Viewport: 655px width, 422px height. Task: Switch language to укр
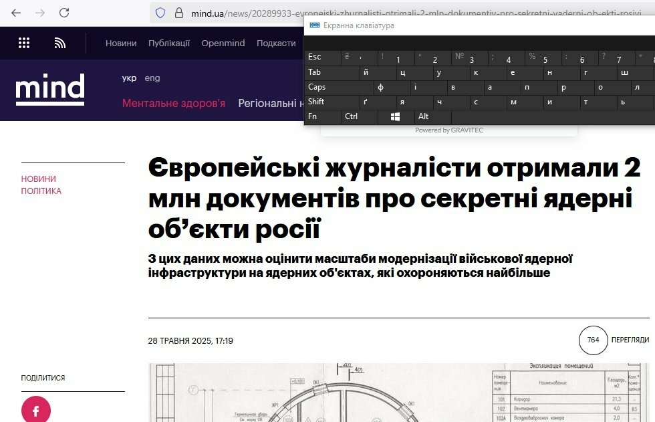(x=129, y=78)
